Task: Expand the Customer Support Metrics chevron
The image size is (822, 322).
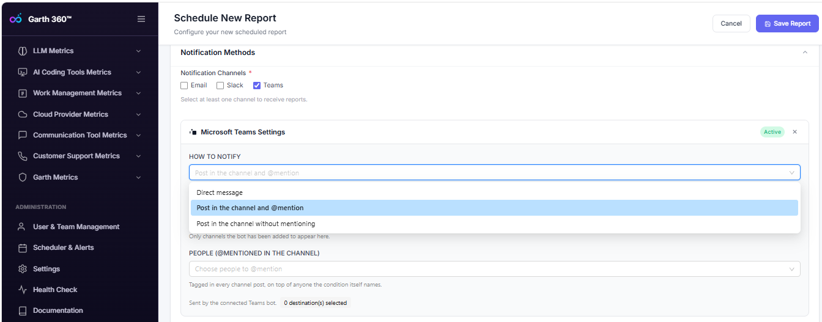Action: 138,156
